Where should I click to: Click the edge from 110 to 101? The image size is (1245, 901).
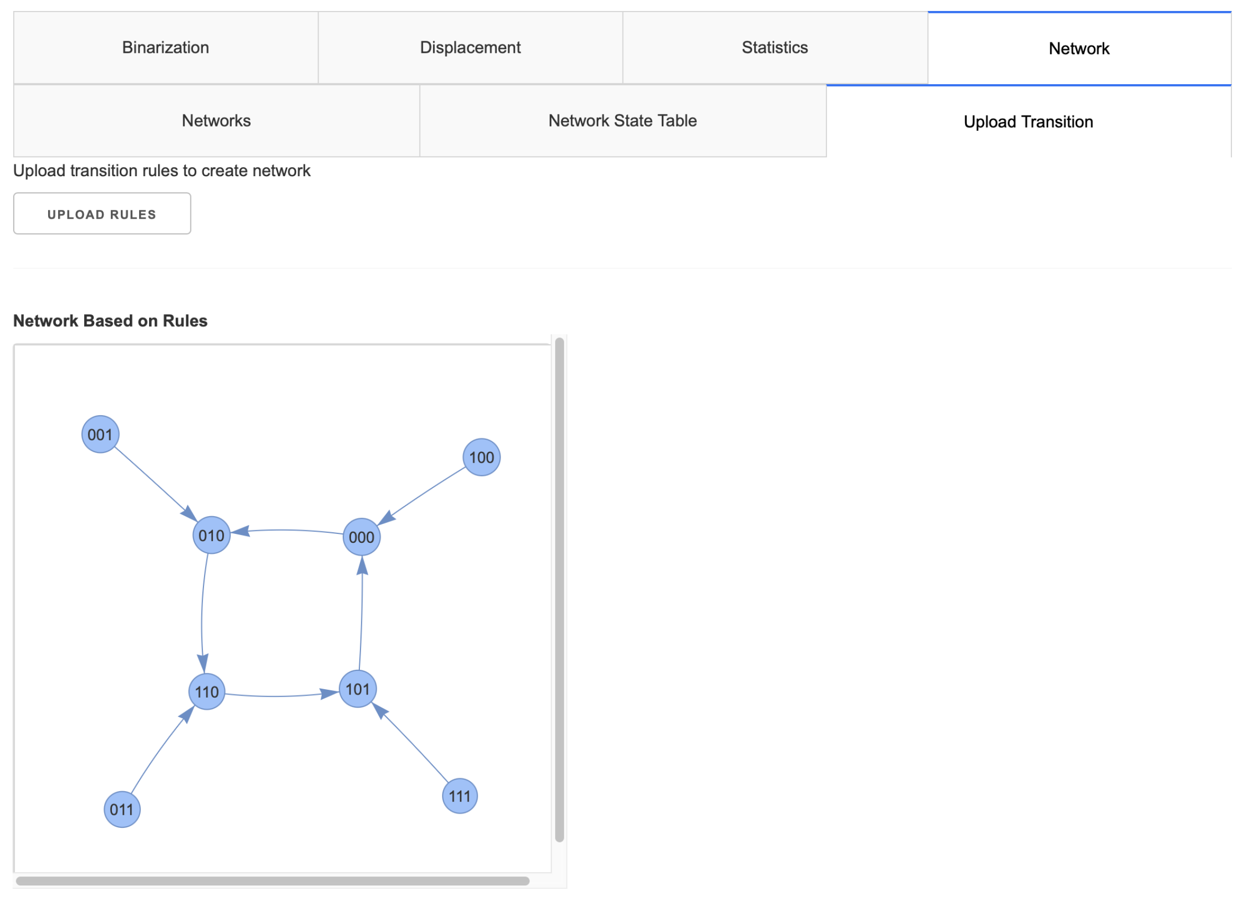click(275, 697)
